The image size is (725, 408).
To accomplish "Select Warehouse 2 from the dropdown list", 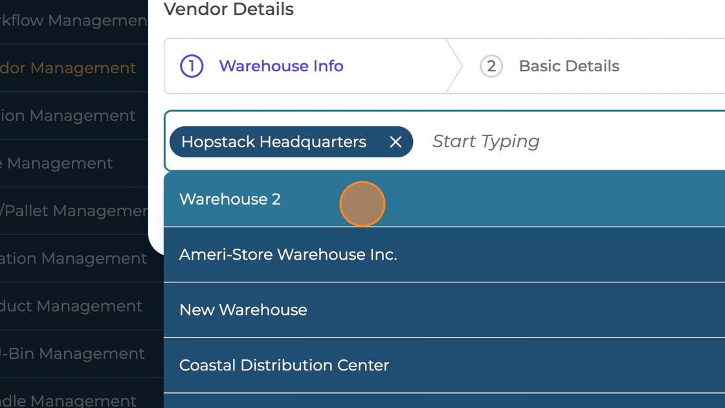I will 230,199.
